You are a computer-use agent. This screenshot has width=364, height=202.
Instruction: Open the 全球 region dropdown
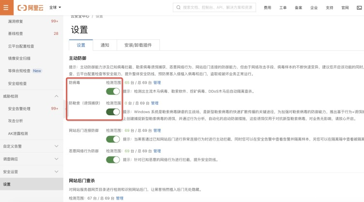coord(54,8)
